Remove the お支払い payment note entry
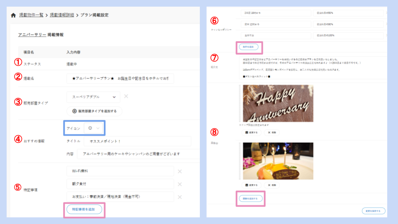The width and height of the screenshot is (398, 224). pyautogui.click(x=180, y=197)
